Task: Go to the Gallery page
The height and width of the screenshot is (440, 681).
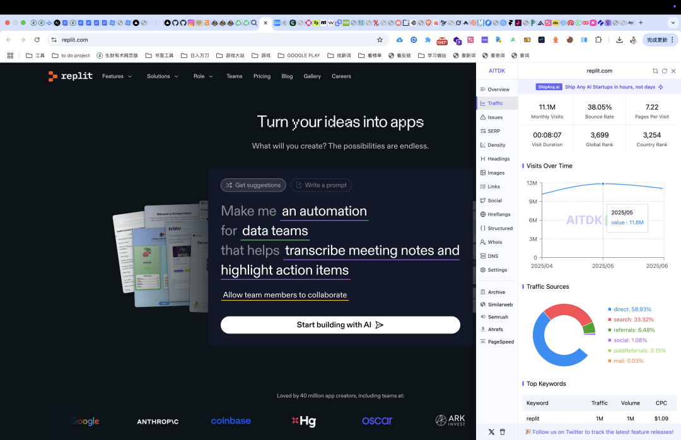Action: tap(312, 76)
